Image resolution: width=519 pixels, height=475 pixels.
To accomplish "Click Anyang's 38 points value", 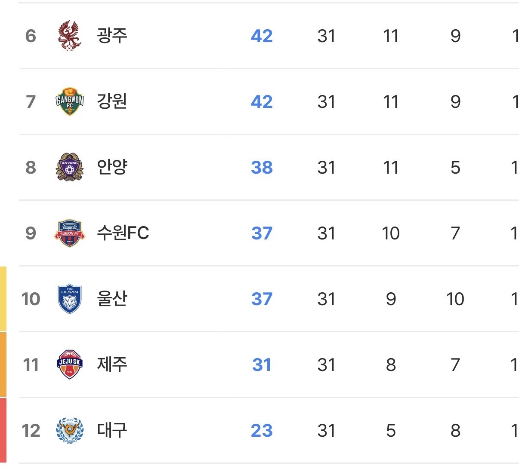I will pyautogui.click(x=262, y=167).
